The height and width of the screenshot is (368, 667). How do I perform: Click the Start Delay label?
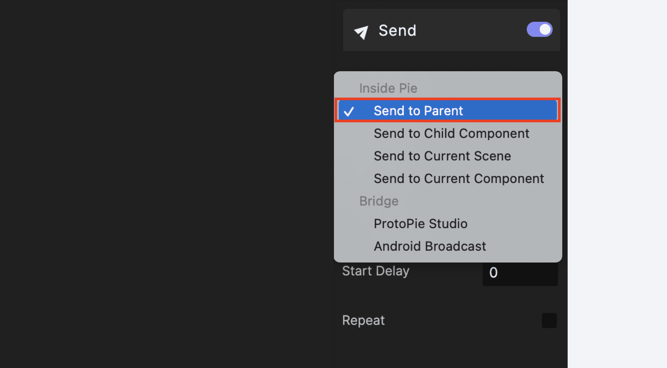click(375, 271)
